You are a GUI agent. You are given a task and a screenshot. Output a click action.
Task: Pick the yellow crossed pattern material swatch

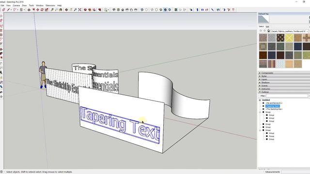289,38
